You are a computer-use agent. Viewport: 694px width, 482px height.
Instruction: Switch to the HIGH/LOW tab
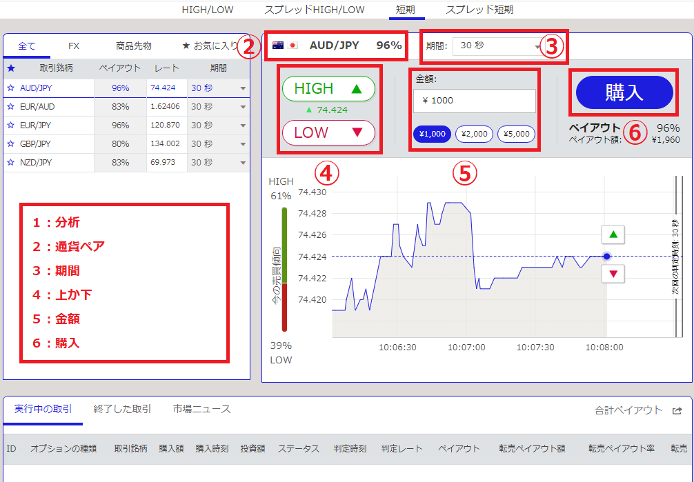coord(208,10)
